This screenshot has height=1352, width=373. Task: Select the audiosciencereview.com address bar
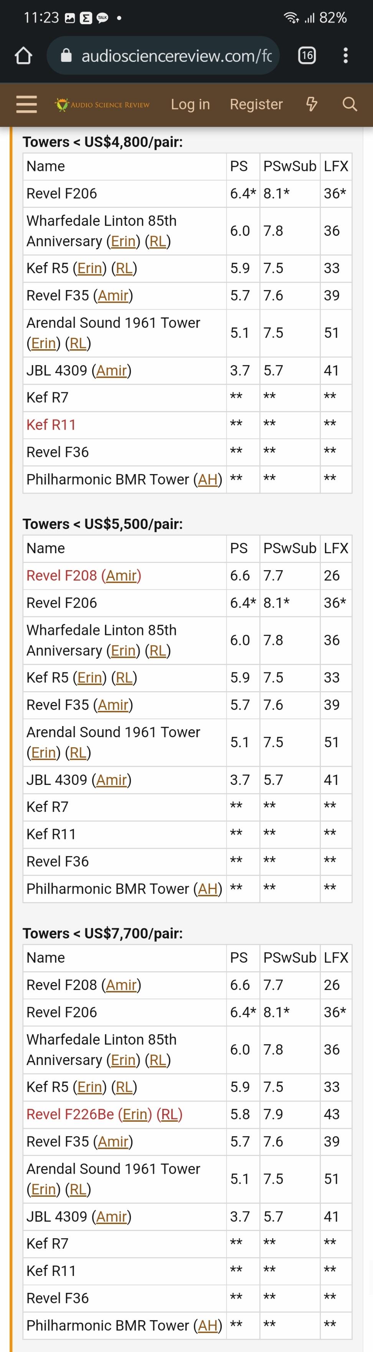[163, 56]
